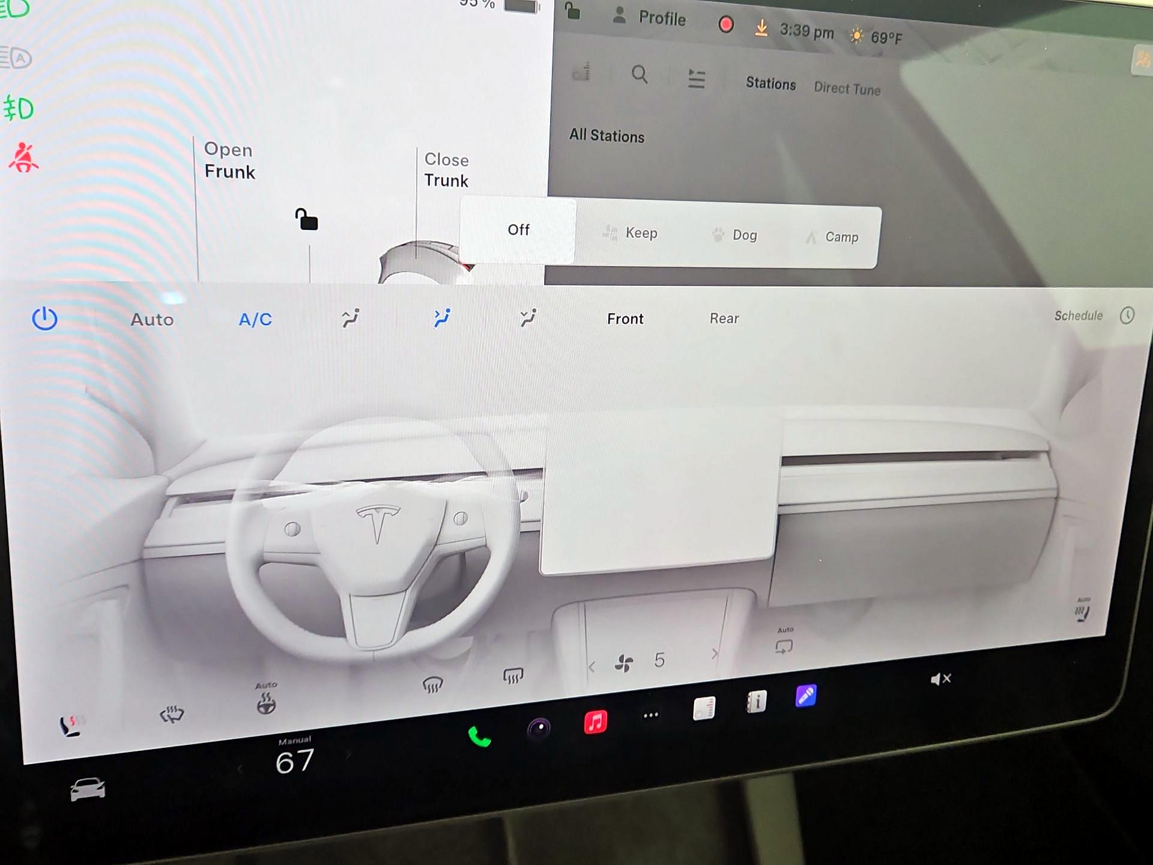Open the all apps ellipsis menu

651,715
